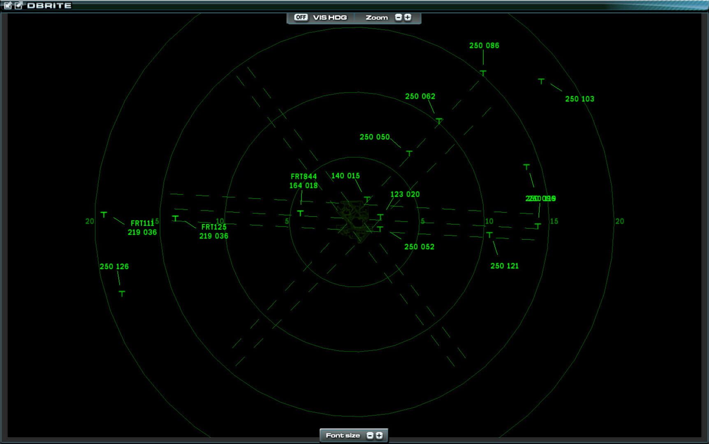Click the DBRITE title text
Screen dimensions: 709x444
(x=49, y=5)
